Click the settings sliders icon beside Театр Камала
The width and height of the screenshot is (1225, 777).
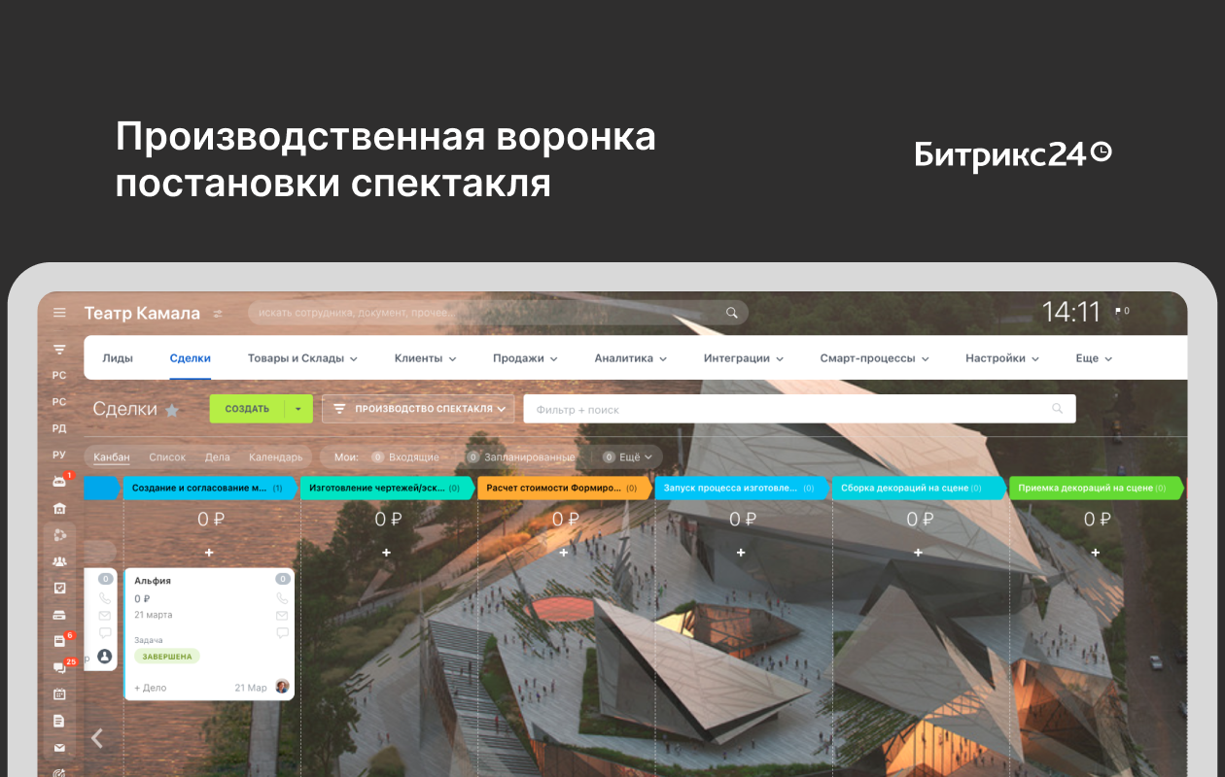pyautogui.click(x=218, y=314)
